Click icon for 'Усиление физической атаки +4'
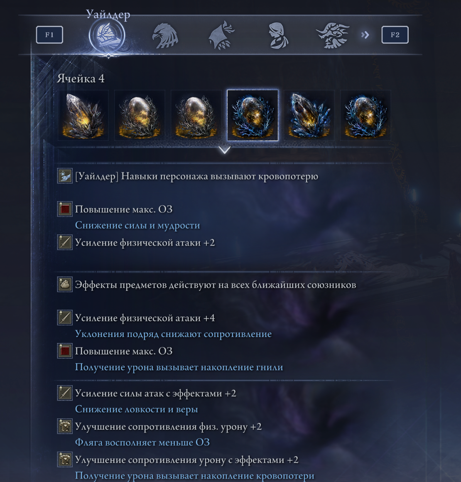461x482 pixels. pos(65,317)
